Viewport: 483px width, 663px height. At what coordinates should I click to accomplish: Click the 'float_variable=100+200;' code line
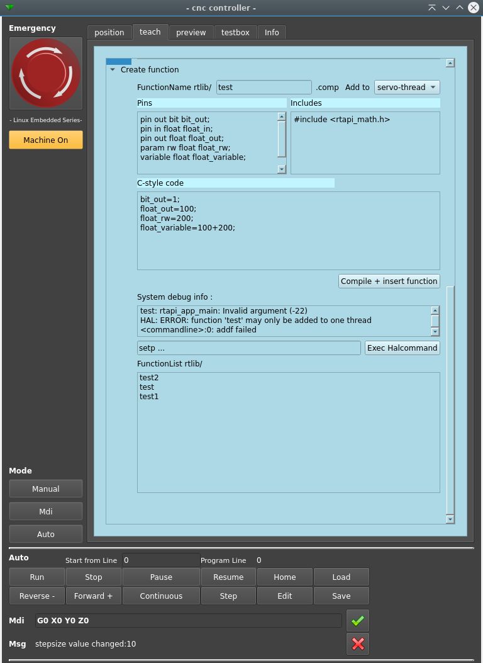click(x=188, y=228)
